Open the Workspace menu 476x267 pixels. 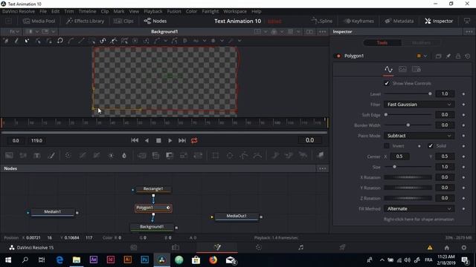(235, 11)
